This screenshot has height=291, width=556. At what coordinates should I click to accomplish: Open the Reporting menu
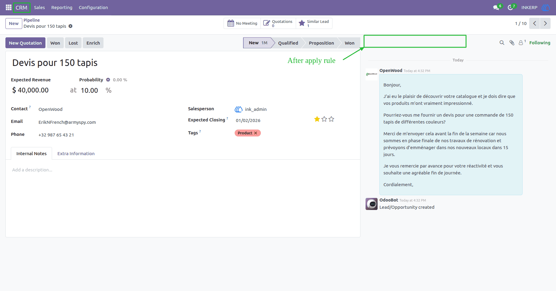click(x=62, y=8)
